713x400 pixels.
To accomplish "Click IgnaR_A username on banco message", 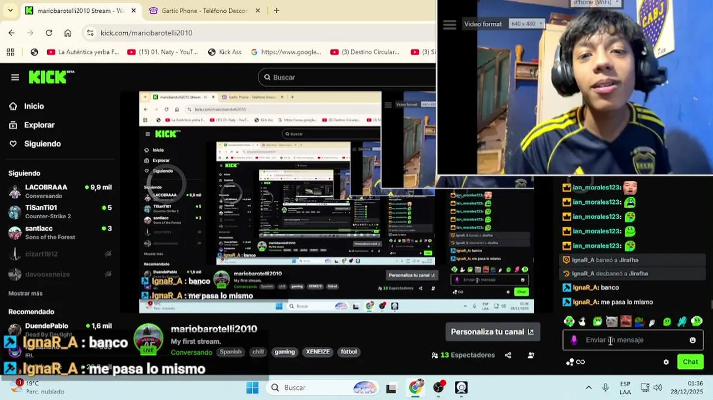I will (x=585, y=288).
